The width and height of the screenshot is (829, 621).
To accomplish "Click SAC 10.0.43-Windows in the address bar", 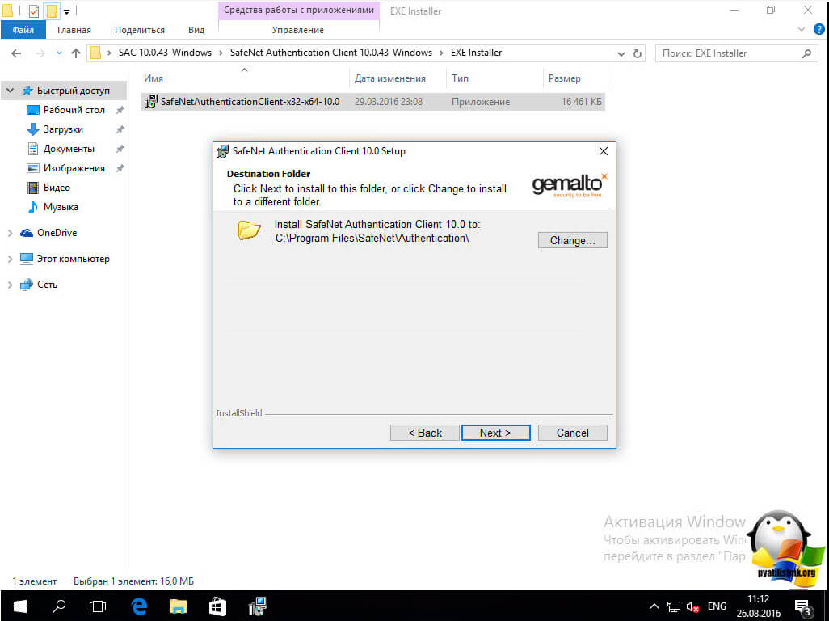I will [165, 53].
